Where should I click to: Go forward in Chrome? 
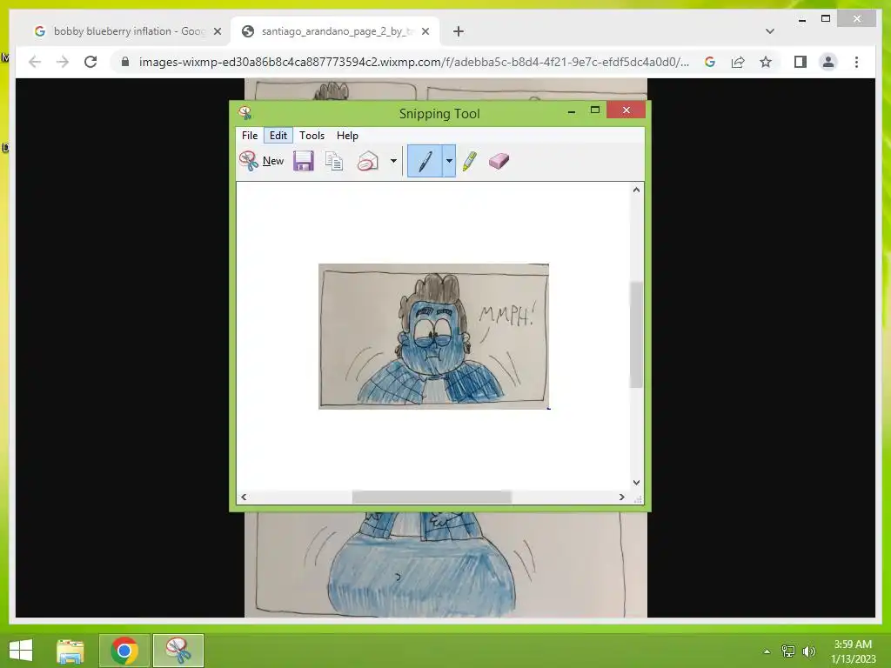point(63,62)
